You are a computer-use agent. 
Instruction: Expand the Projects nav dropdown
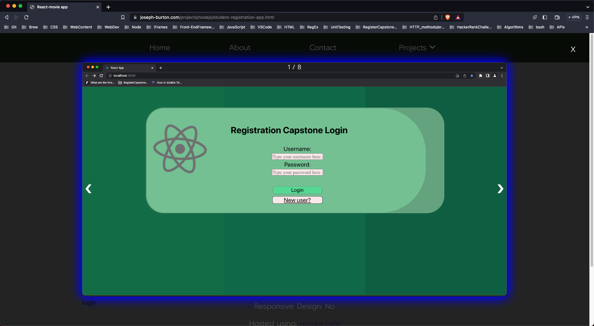(417, 48)
